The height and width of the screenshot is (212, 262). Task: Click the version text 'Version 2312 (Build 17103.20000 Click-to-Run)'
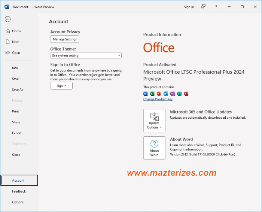[x=202, y=154]
